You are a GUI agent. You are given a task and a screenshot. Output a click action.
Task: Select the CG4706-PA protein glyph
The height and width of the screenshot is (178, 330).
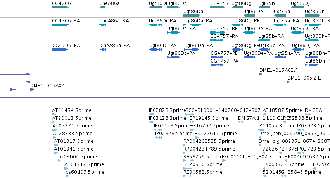(60, 49)
